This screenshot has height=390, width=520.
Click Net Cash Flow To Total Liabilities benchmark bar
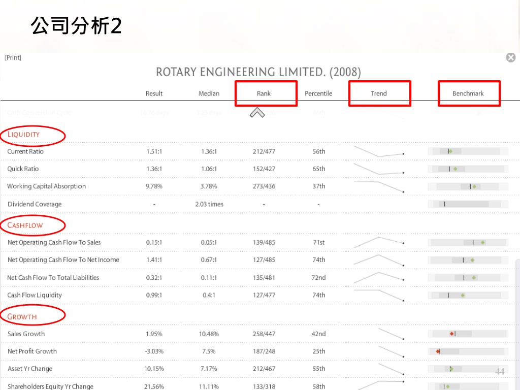click(x=468, y=278)
